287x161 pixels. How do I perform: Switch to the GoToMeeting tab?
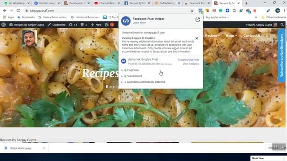click(x=167, y=3)
